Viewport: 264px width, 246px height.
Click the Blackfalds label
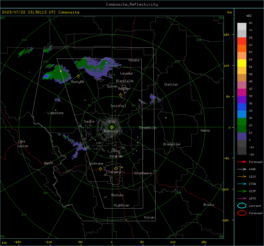[125, 81]
